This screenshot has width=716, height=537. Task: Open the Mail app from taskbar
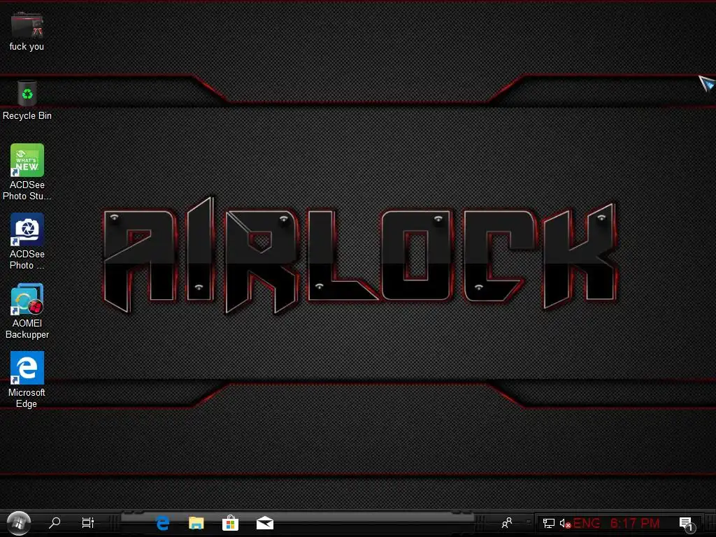click(265, 523)
